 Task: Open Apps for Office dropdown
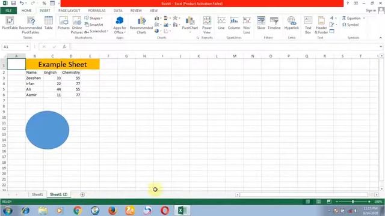pyautogui.click(x=120, y=25)
